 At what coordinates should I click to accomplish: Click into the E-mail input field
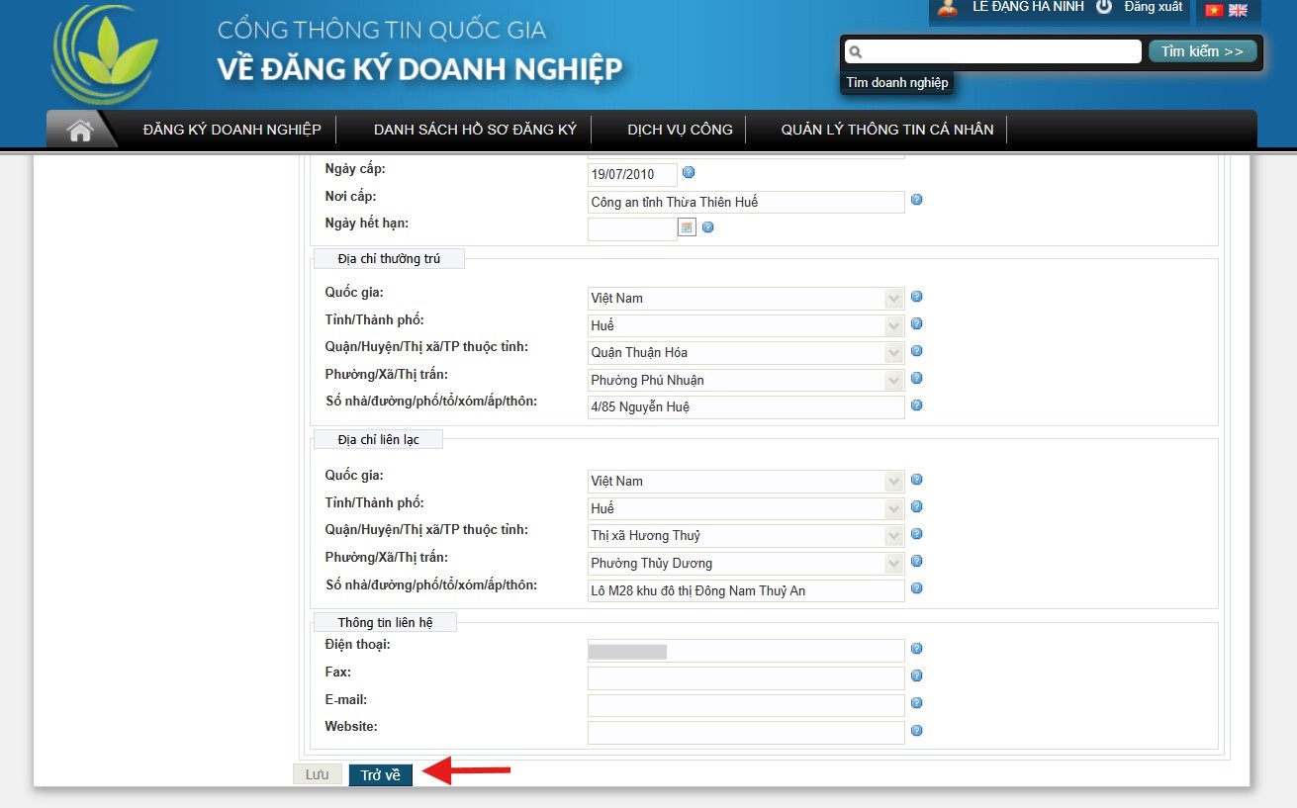(x=745, y=705)
